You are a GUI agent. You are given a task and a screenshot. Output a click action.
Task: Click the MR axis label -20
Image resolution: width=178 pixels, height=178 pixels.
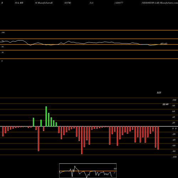pos(174,134)
